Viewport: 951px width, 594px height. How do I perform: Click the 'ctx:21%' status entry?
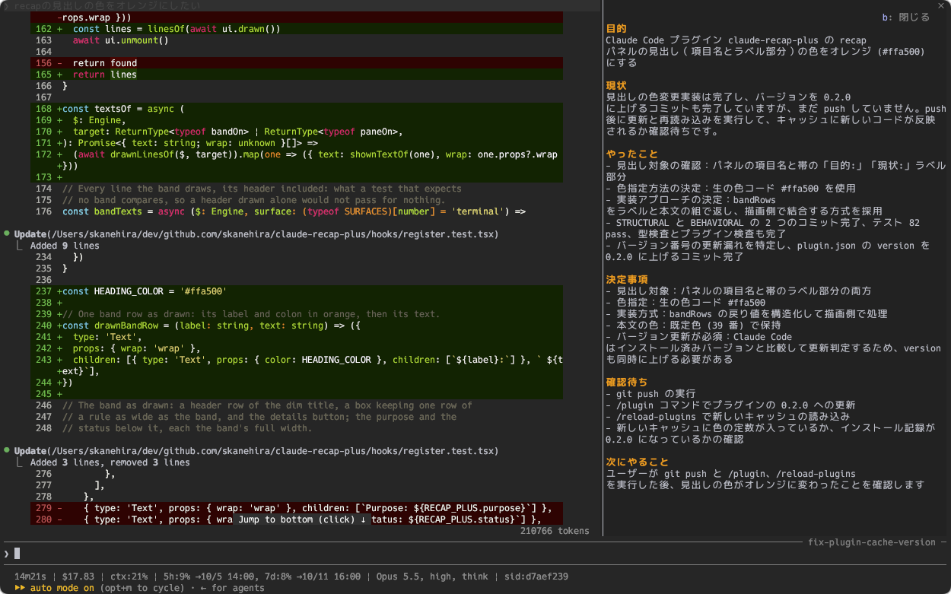(x=129, y=577)
